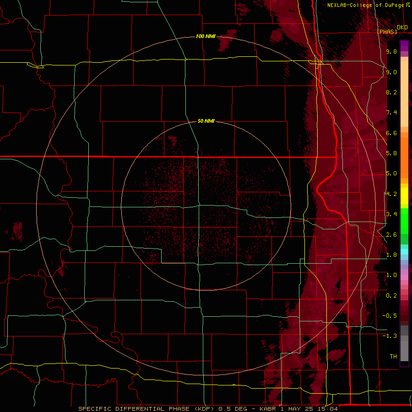Image resolution: width=412 pixels, height=412 pixels.
Task: Click the -1.3 value on the color scale
Action: pos(390,336)
